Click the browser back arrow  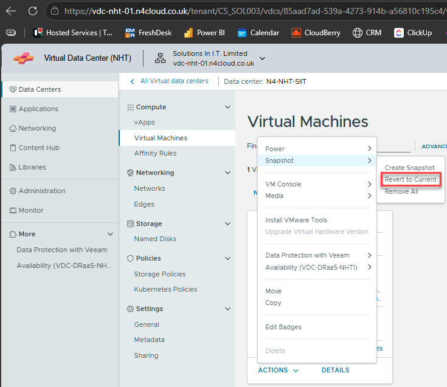click(x=11, y=11)
